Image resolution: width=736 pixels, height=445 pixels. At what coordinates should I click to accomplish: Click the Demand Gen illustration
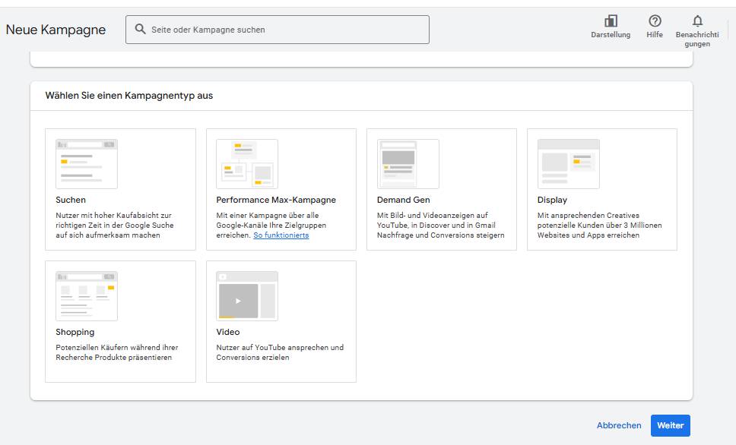(408, 164)
